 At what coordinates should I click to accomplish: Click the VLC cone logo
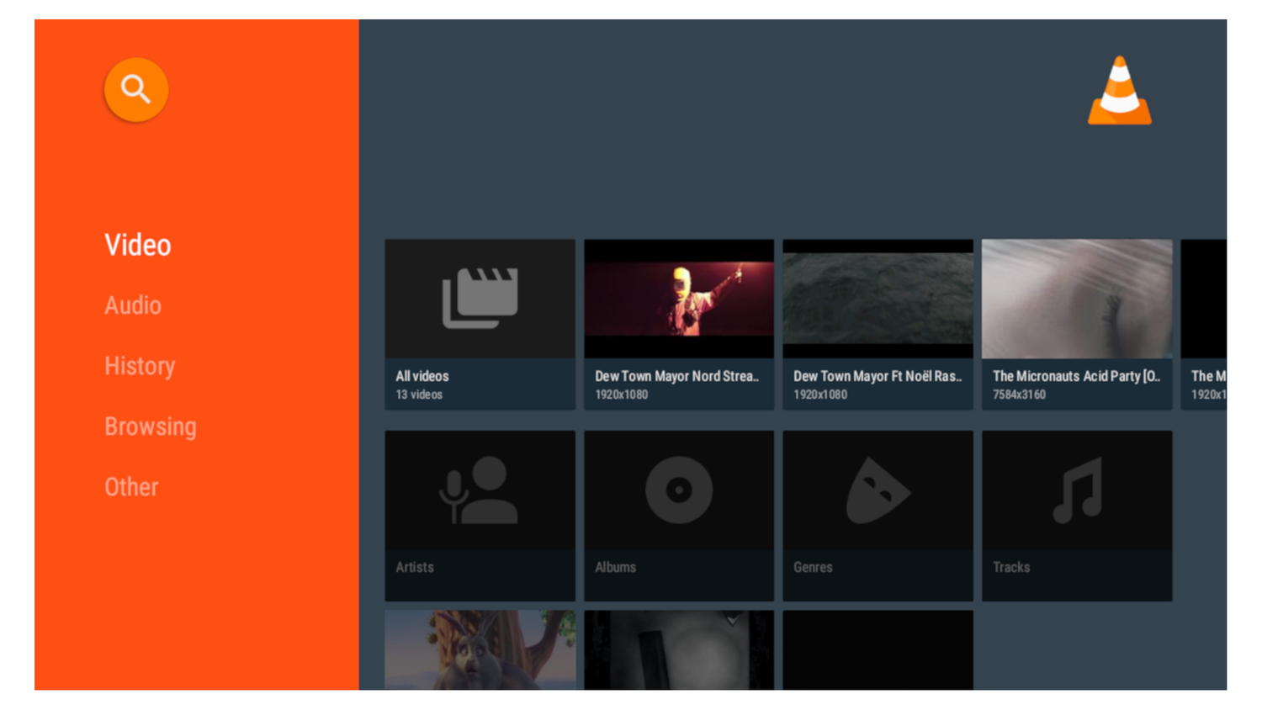point(1119,88)
